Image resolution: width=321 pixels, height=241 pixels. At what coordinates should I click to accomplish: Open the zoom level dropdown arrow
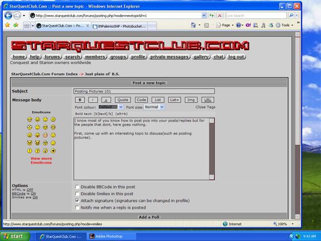[x=293, y=224]
